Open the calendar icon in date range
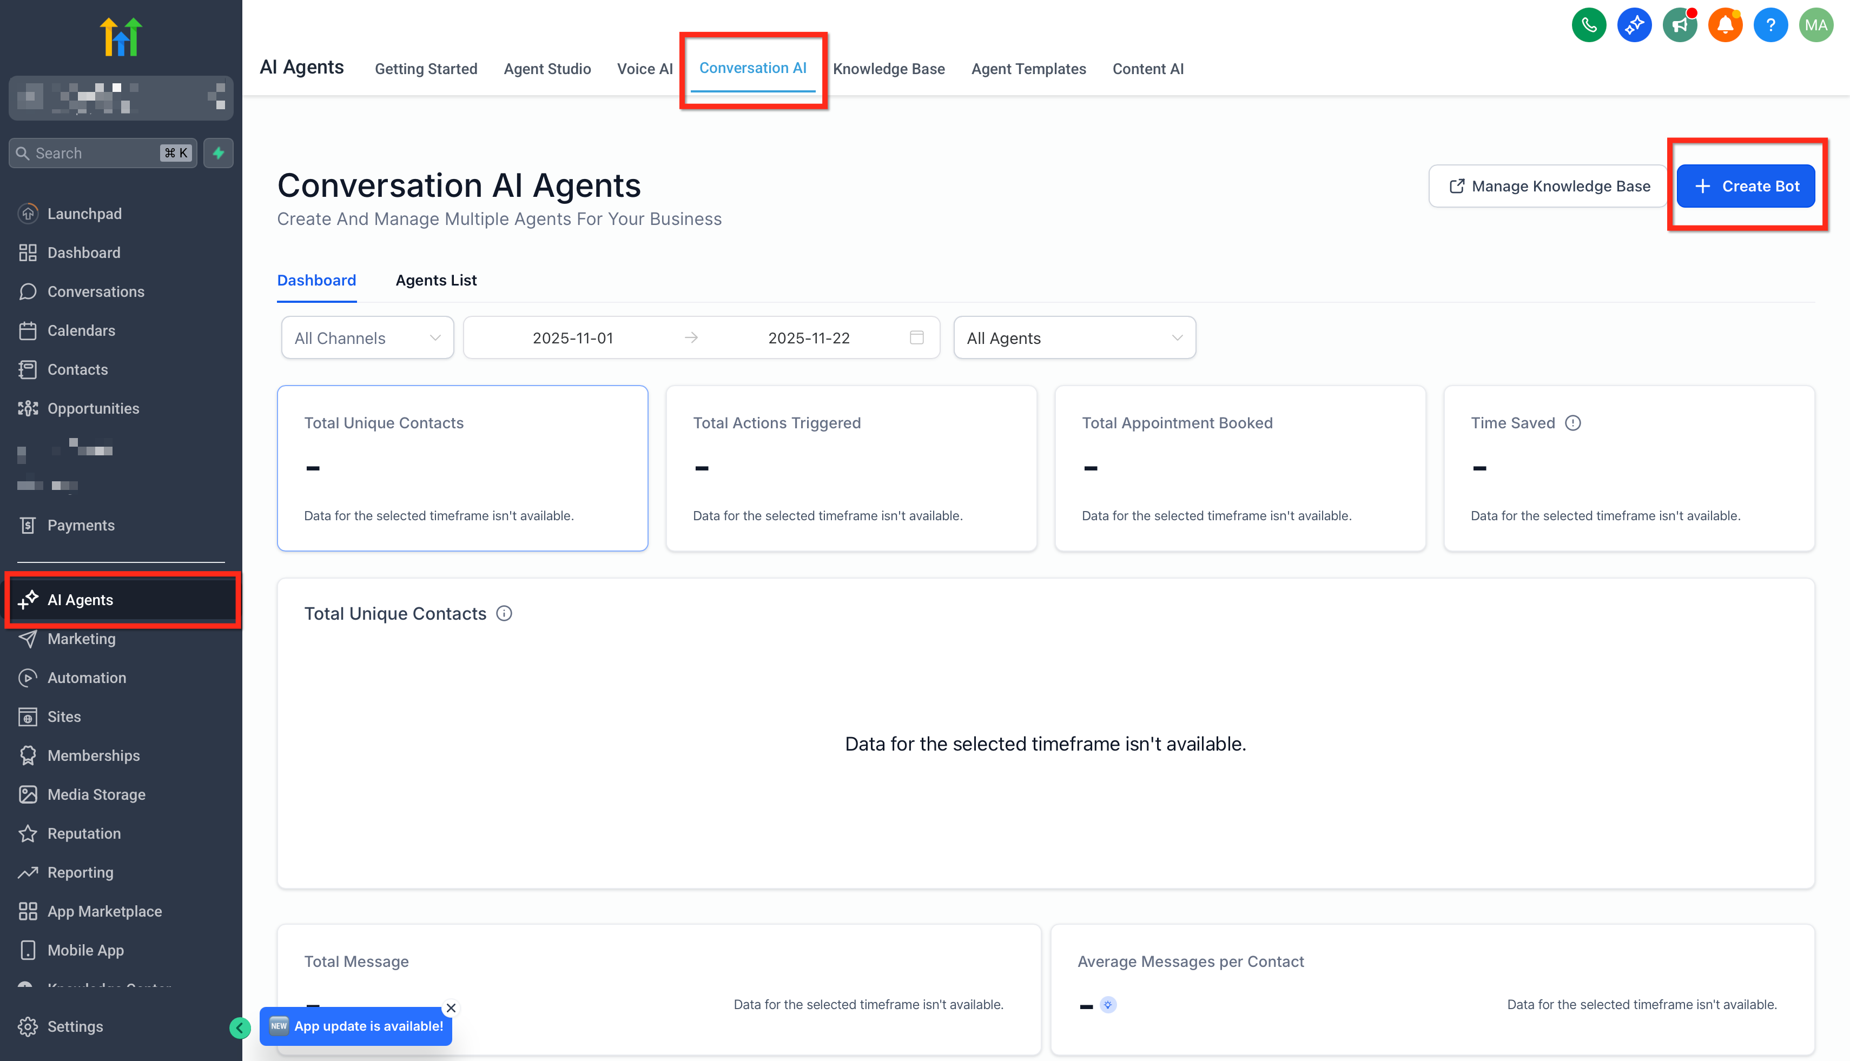This screenshot has height=1061, width=1850. coord(916,337)
